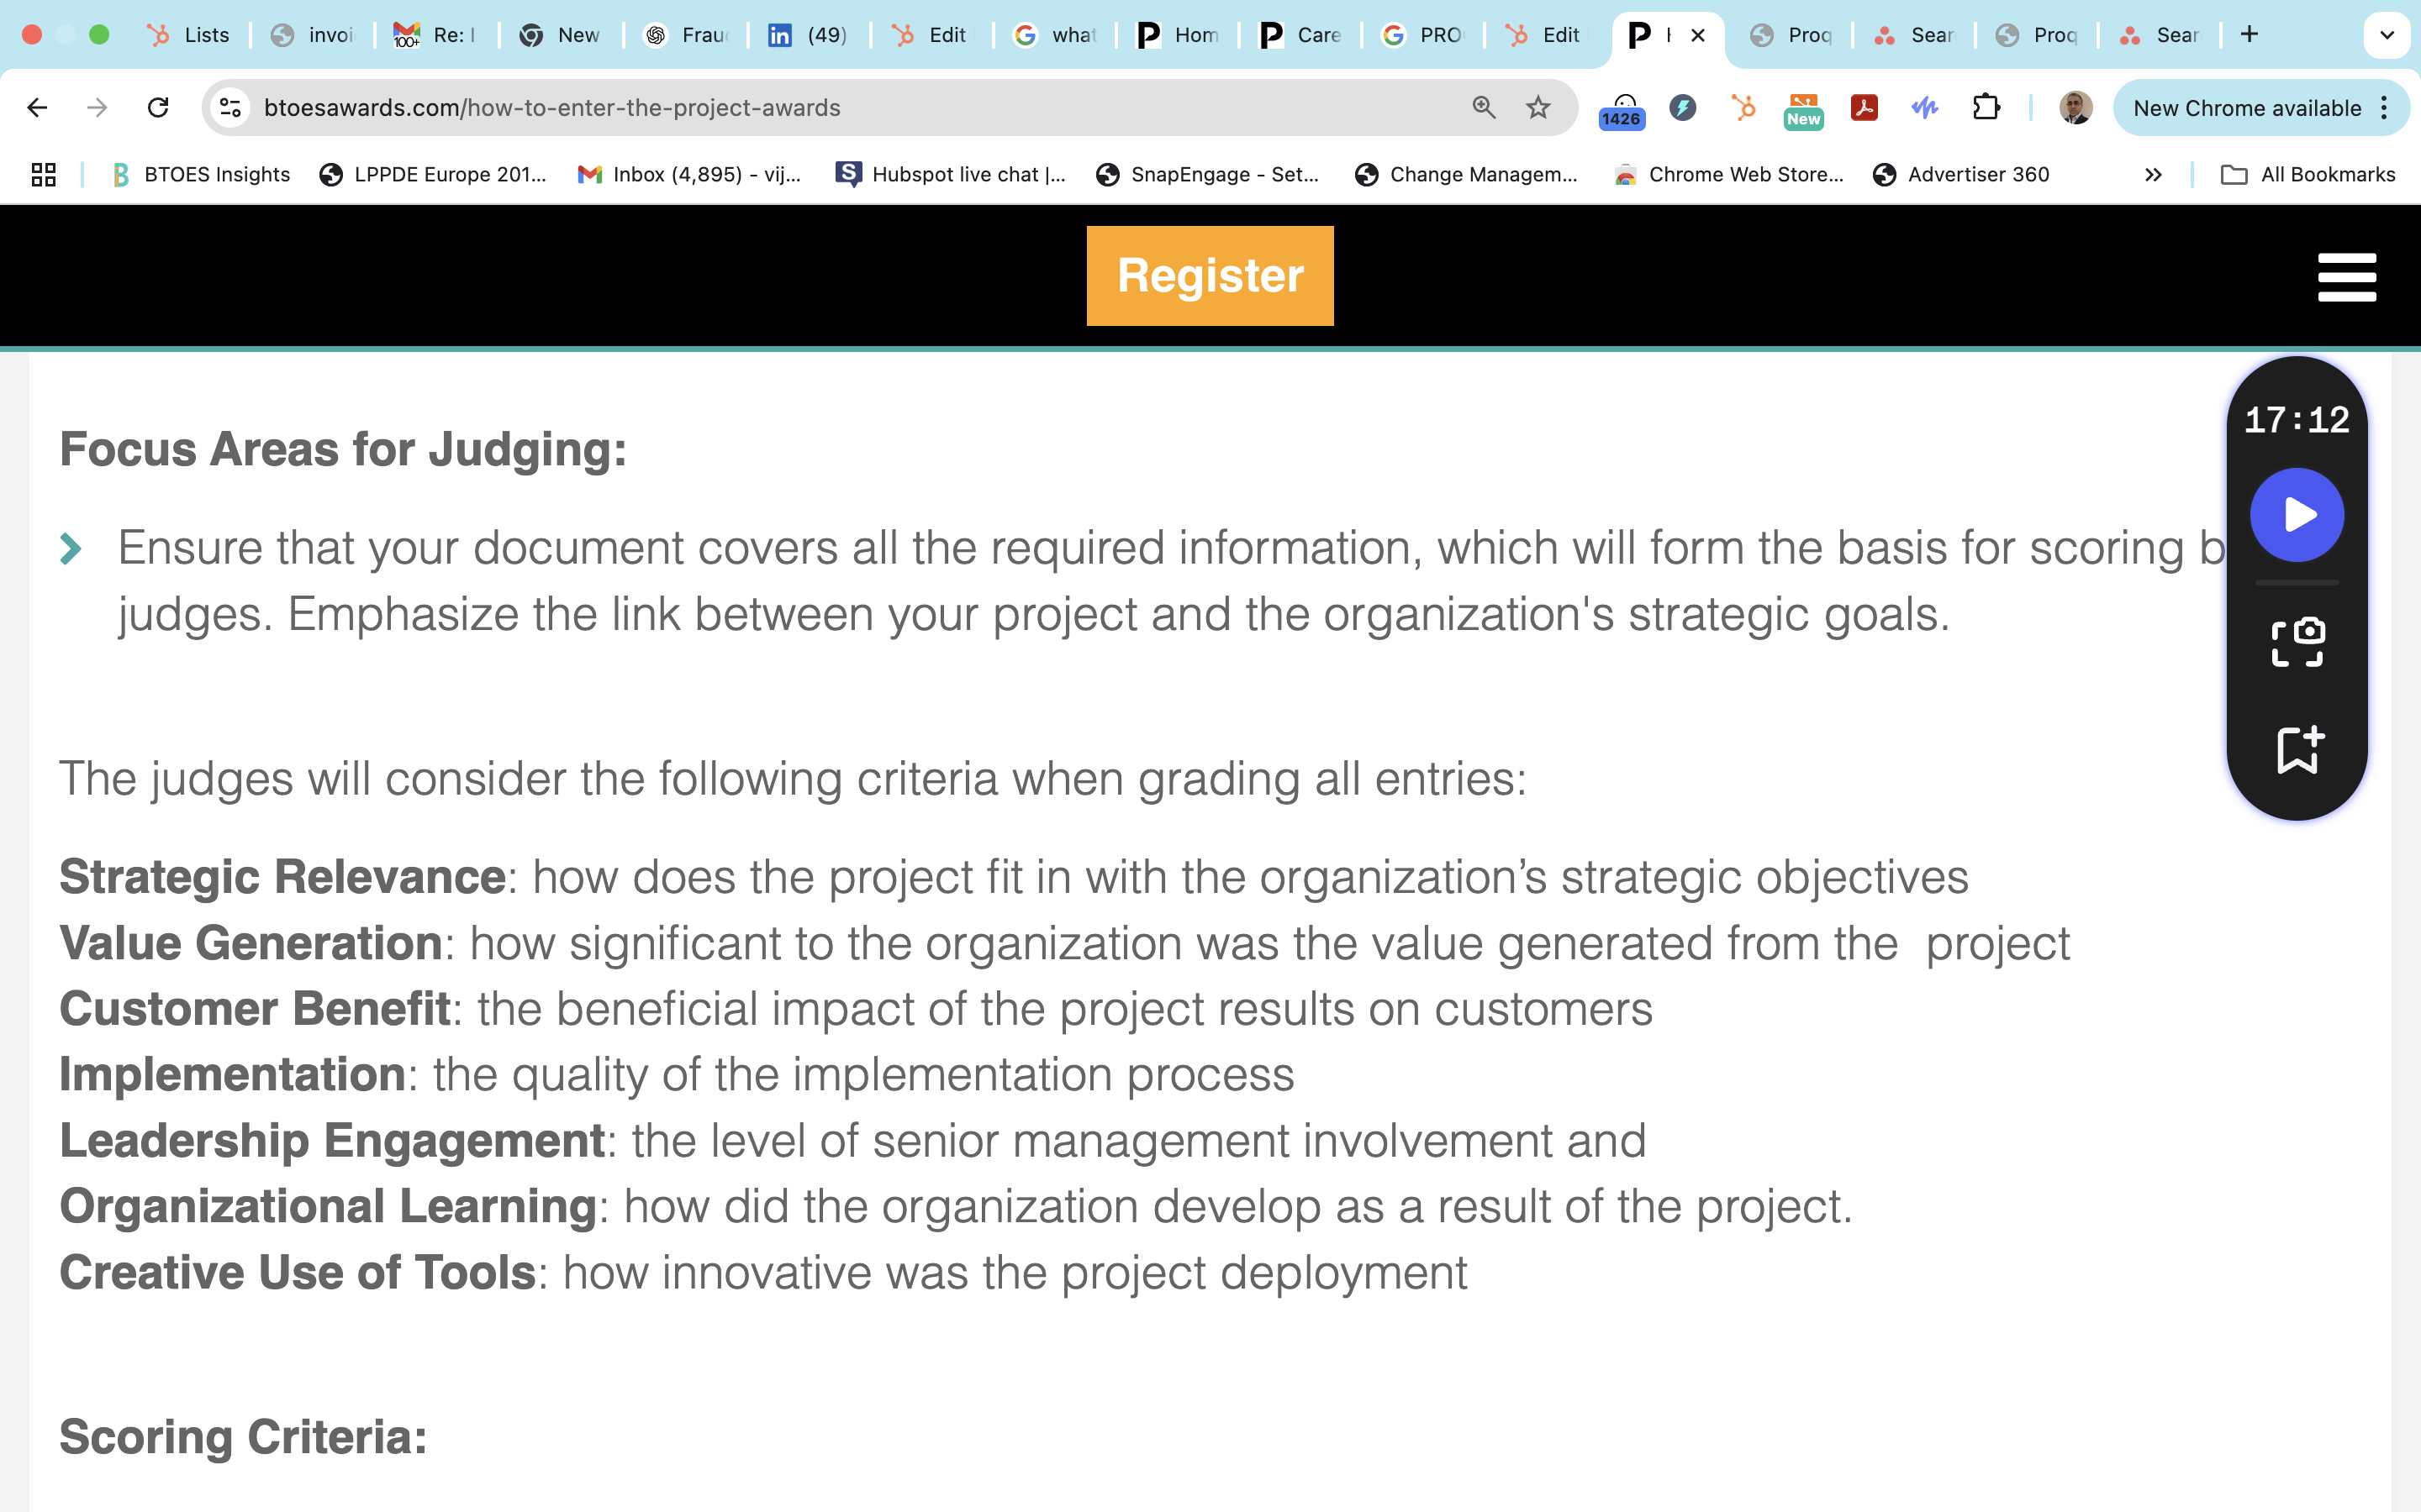Screen dimensions: 2421x1512
Task: Bookmark this page with the star icon
Action: pyautogui.click(x=1538, y=108)
